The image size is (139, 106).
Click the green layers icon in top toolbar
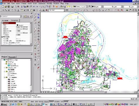pyautogui.click(x=127, y=10)
